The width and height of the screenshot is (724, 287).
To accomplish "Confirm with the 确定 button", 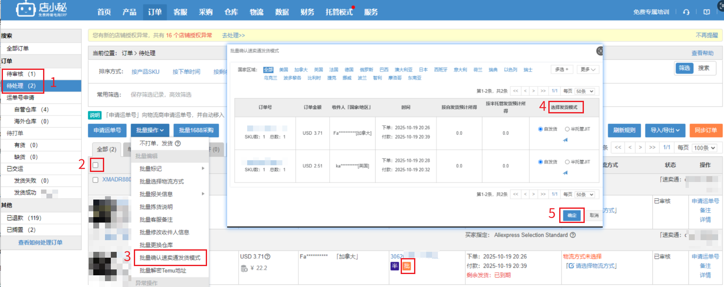I will pos(572,215).
